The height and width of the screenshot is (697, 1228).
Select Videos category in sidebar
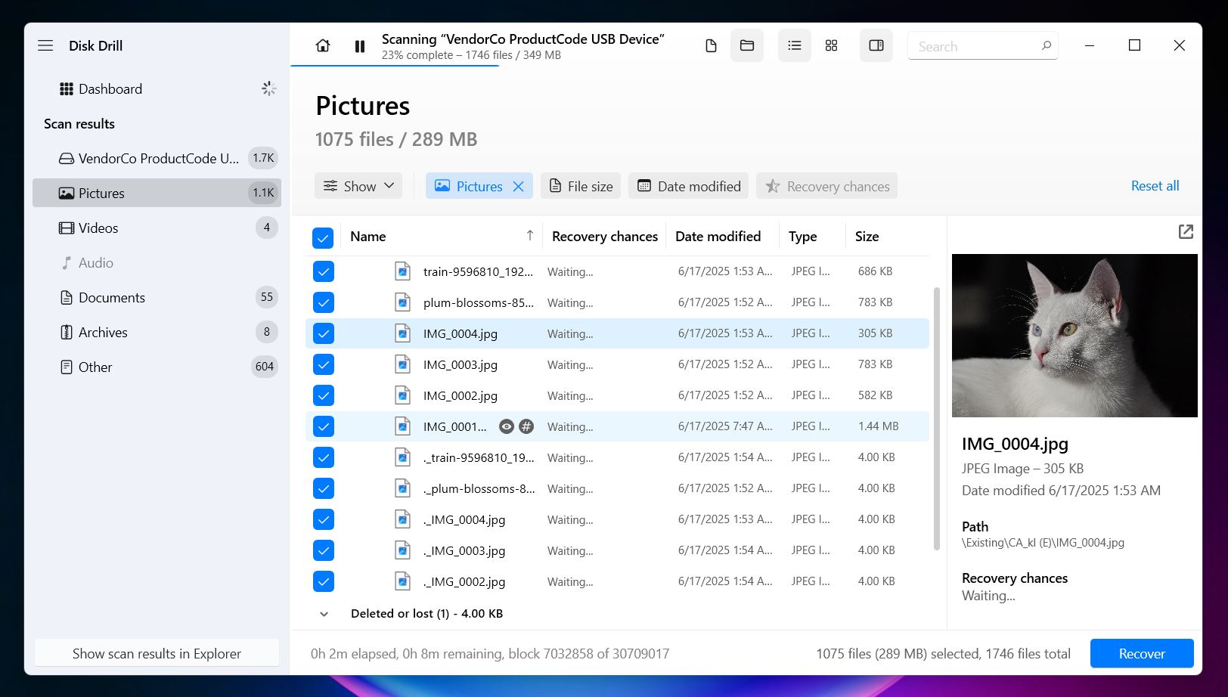point(157,228)
